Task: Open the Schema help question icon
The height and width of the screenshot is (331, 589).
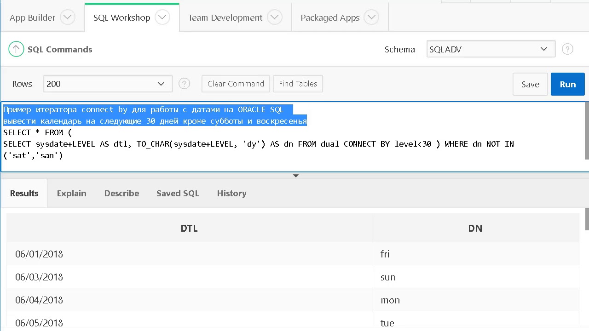Action: (567, 49)
